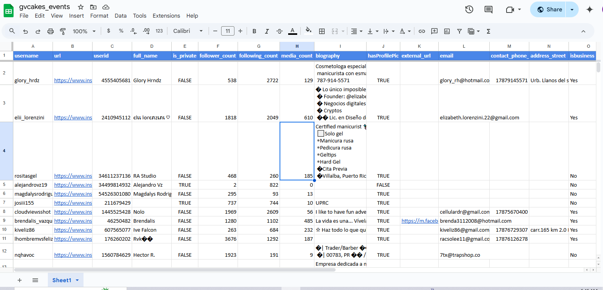
Task: Open the Insert menu
Action: point(76,16)
